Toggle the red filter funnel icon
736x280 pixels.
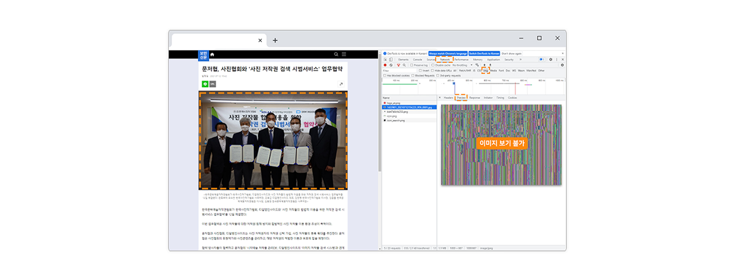[x=399, y=65]
